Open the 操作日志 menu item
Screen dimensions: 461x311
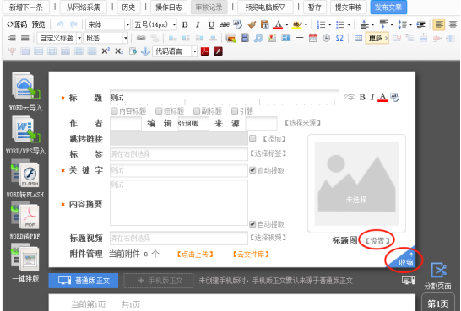tap(169, 8)
